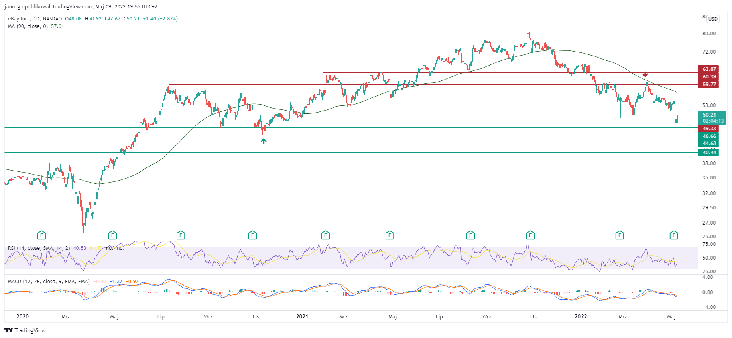Select the green up arrow on the chart
This screenshot has width=732, height=338.
point(264,141)
